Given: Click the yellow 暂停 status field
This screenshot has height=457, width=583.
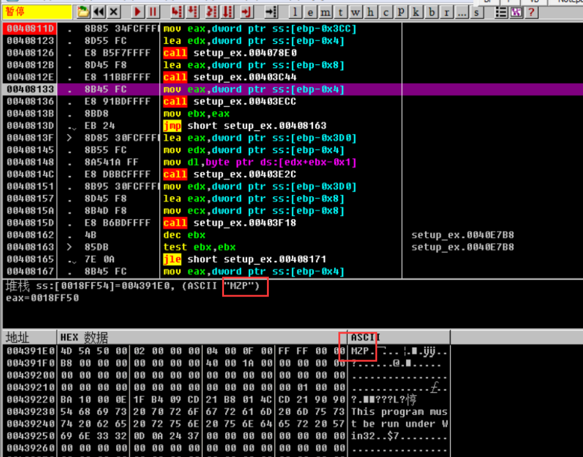Looking at the screenshot, I should [37, 12].
